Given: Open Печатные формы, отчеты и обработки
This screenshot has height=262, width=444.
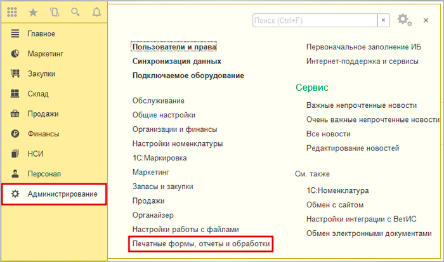Looking at the screenshot, I should point(201,244).
